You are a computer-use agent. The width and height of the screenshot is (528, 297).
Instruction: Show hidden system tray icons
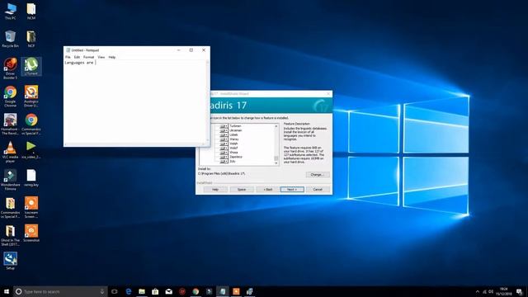[x=477, y=291]
